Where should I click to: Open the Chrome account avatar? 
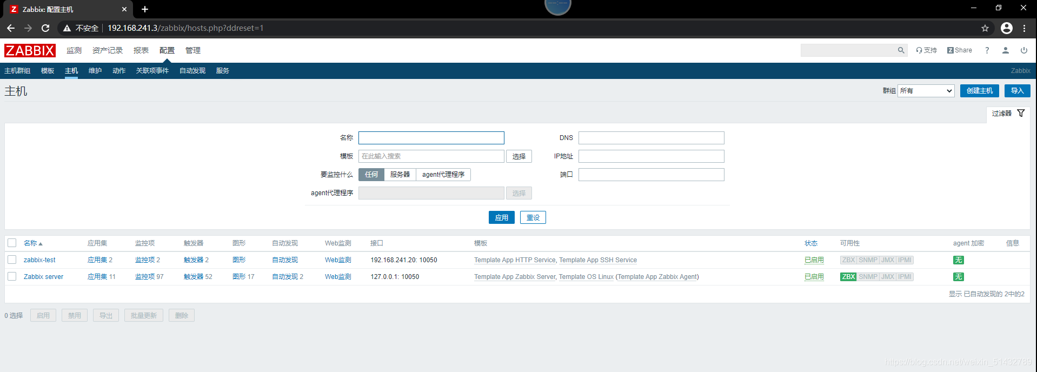(1006, 28)
